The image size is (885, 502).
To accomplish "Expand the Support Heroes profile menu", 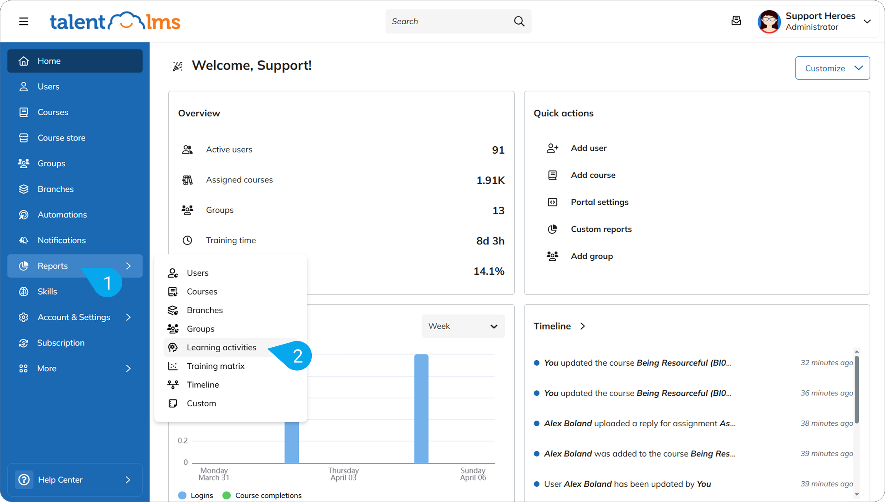I will [x=867, y=22].
